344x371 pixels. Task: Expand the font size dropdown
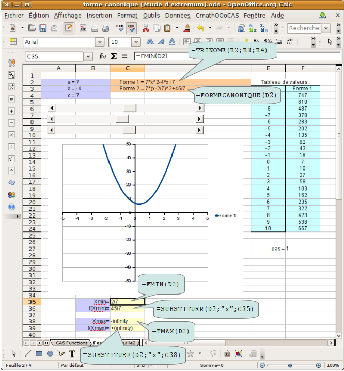click(137, 42)
